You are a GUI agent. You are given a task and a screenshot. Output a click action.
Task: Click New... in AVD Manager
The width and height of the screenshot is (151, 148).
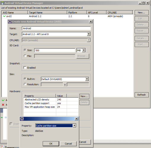point(142,13)
